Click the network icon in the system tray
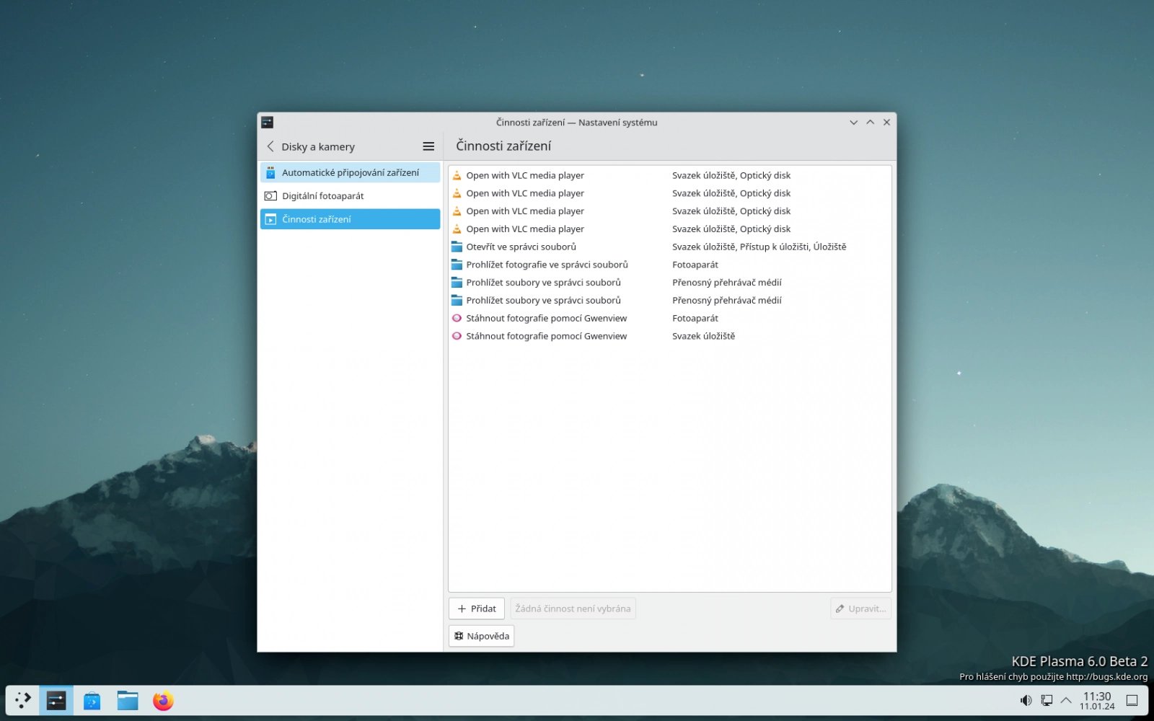 1046,700
